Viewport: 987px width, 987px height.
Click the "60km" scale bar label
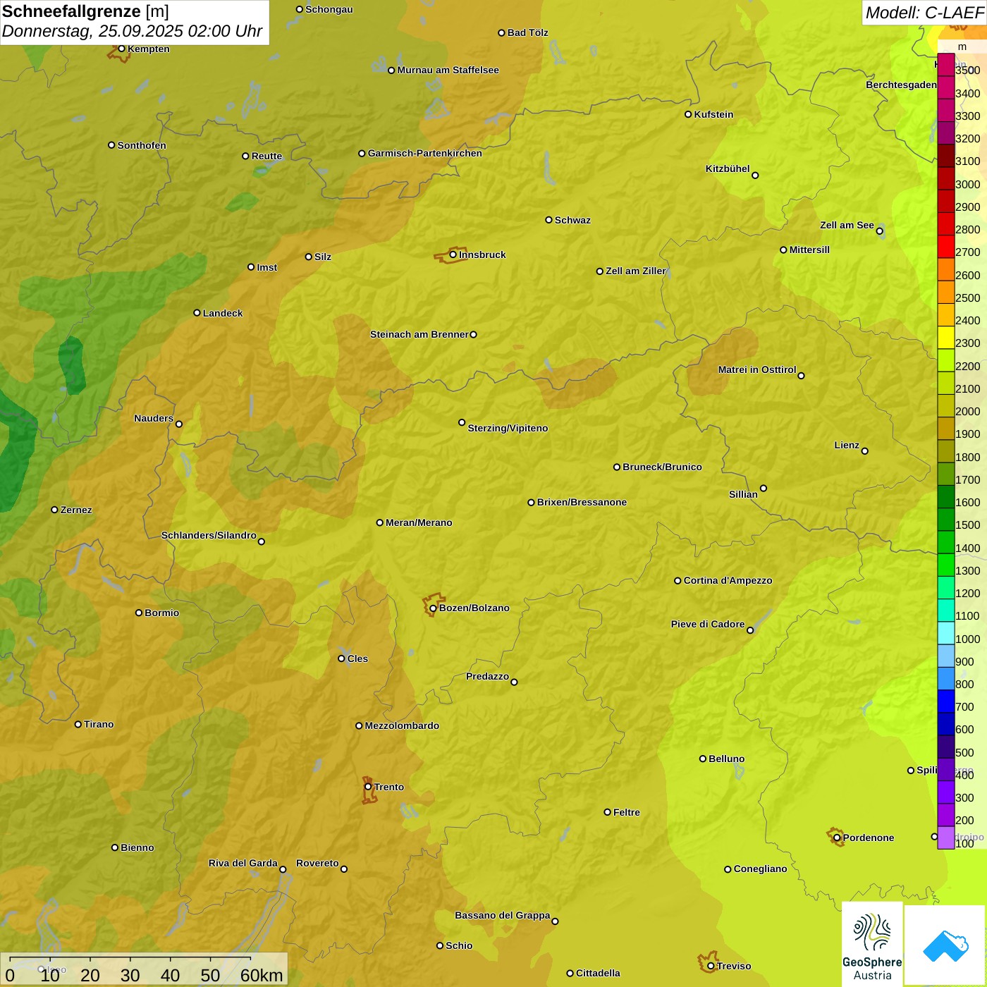[262, 975]
